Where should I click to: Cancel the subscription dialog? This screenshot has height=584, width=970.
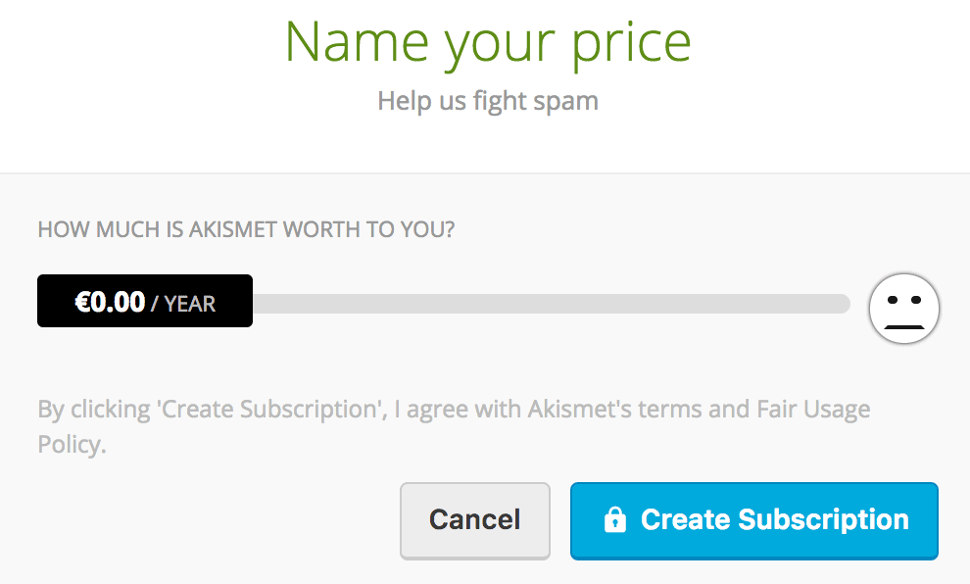pyautogui.click(x=475, y=520)
